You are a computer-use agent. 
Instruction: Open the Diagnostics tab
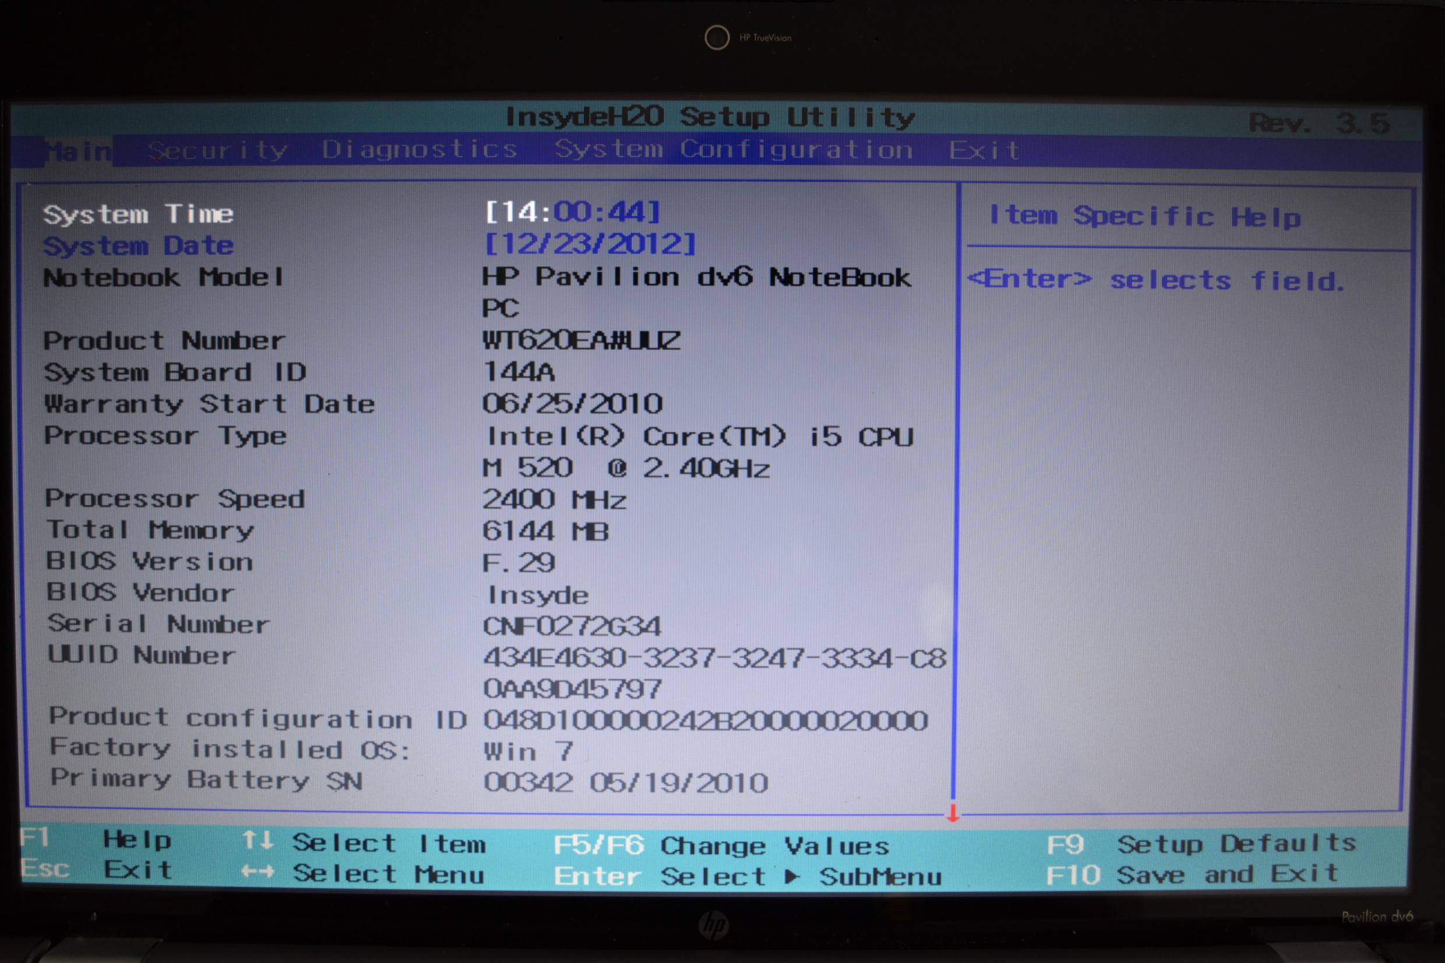click(x=420, y=150)
